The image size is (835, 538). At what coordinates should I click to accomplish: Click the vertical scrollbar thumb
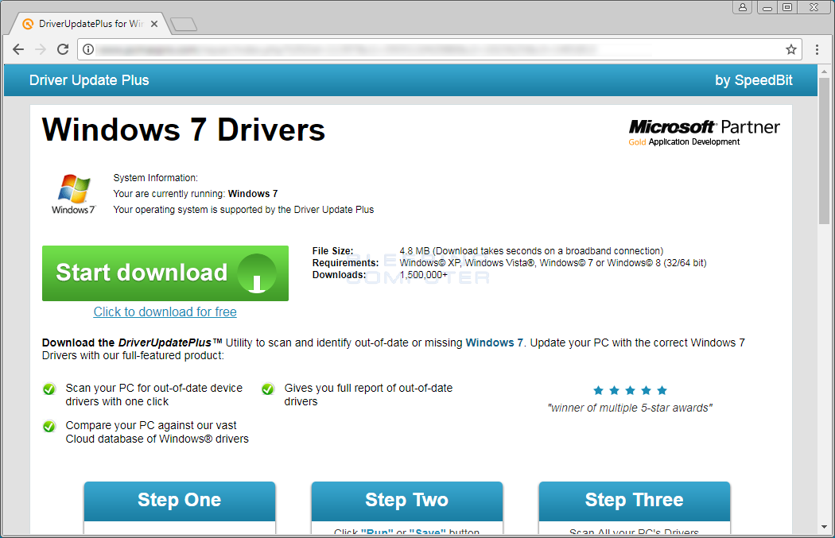pyautogui.click(x=825, y=151)
